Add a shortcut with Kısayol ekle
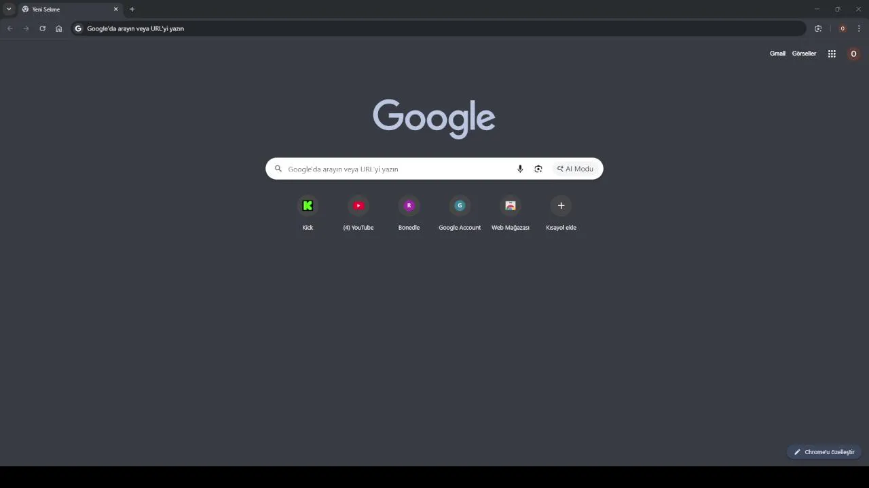Viewport: 869px width, 488px height. point(561,213)
